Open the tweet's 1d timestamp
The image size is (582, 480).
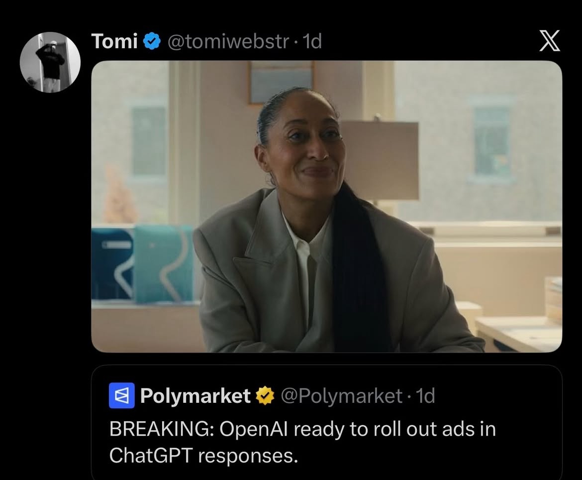[x=312, y=41]
